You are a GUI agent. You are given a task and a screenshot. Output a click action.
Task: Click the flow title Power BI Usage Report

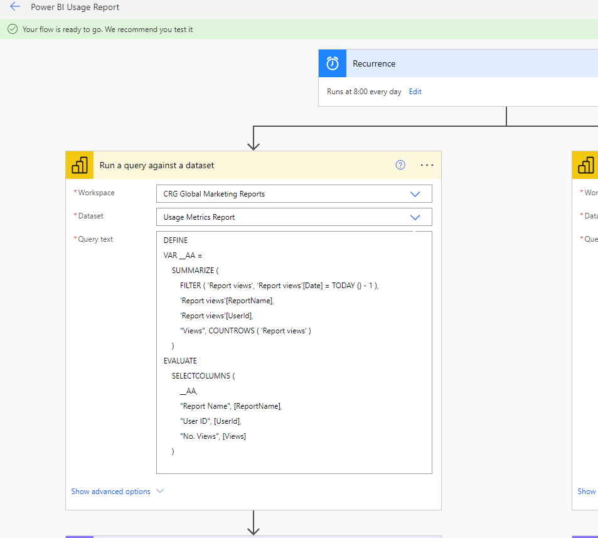pyautogui.click(x=75, y=7)
